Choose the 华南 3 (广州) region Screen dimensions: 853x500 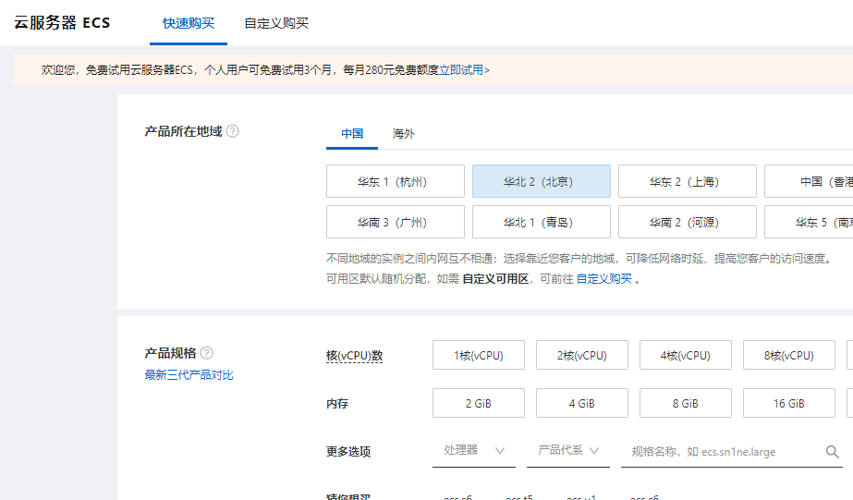tap(395, 222)
